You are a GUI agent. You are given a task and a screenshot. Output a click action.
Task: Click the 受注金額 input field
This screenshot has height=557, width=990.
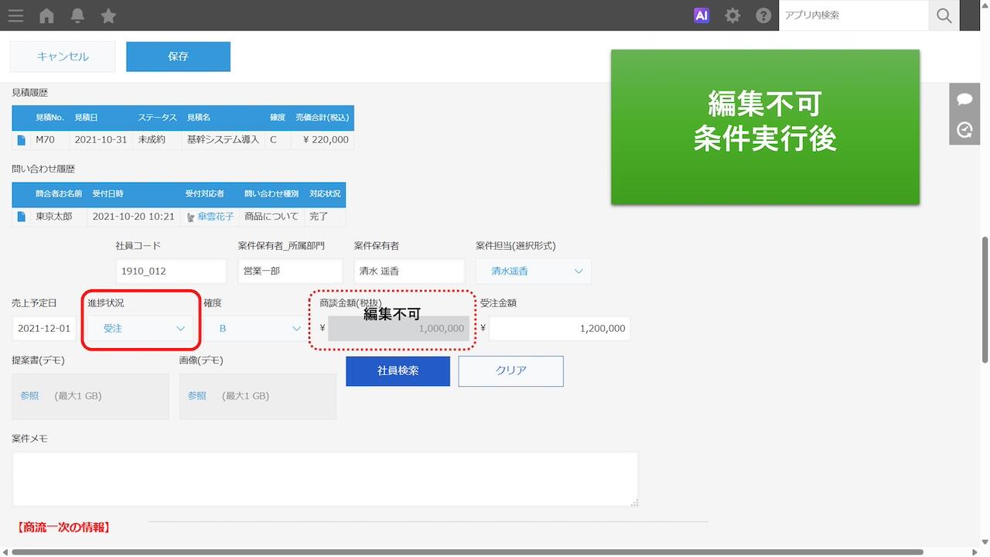point(559,329)
